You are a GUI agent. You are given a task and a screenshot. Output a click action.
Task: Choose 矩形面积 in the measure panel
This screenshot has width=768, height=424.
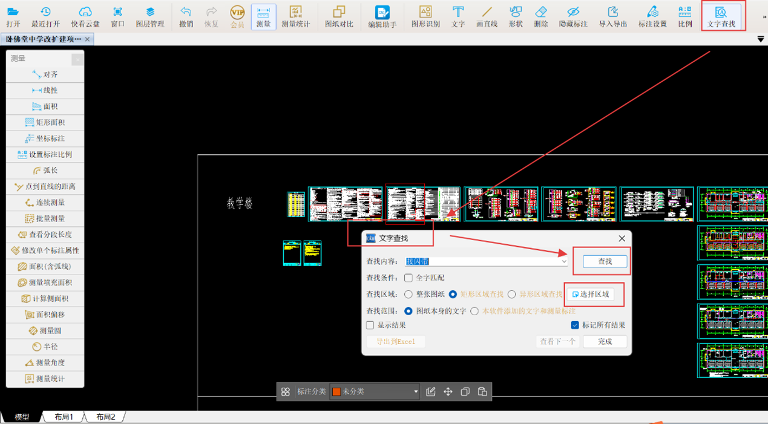click(x=45, y=122)
